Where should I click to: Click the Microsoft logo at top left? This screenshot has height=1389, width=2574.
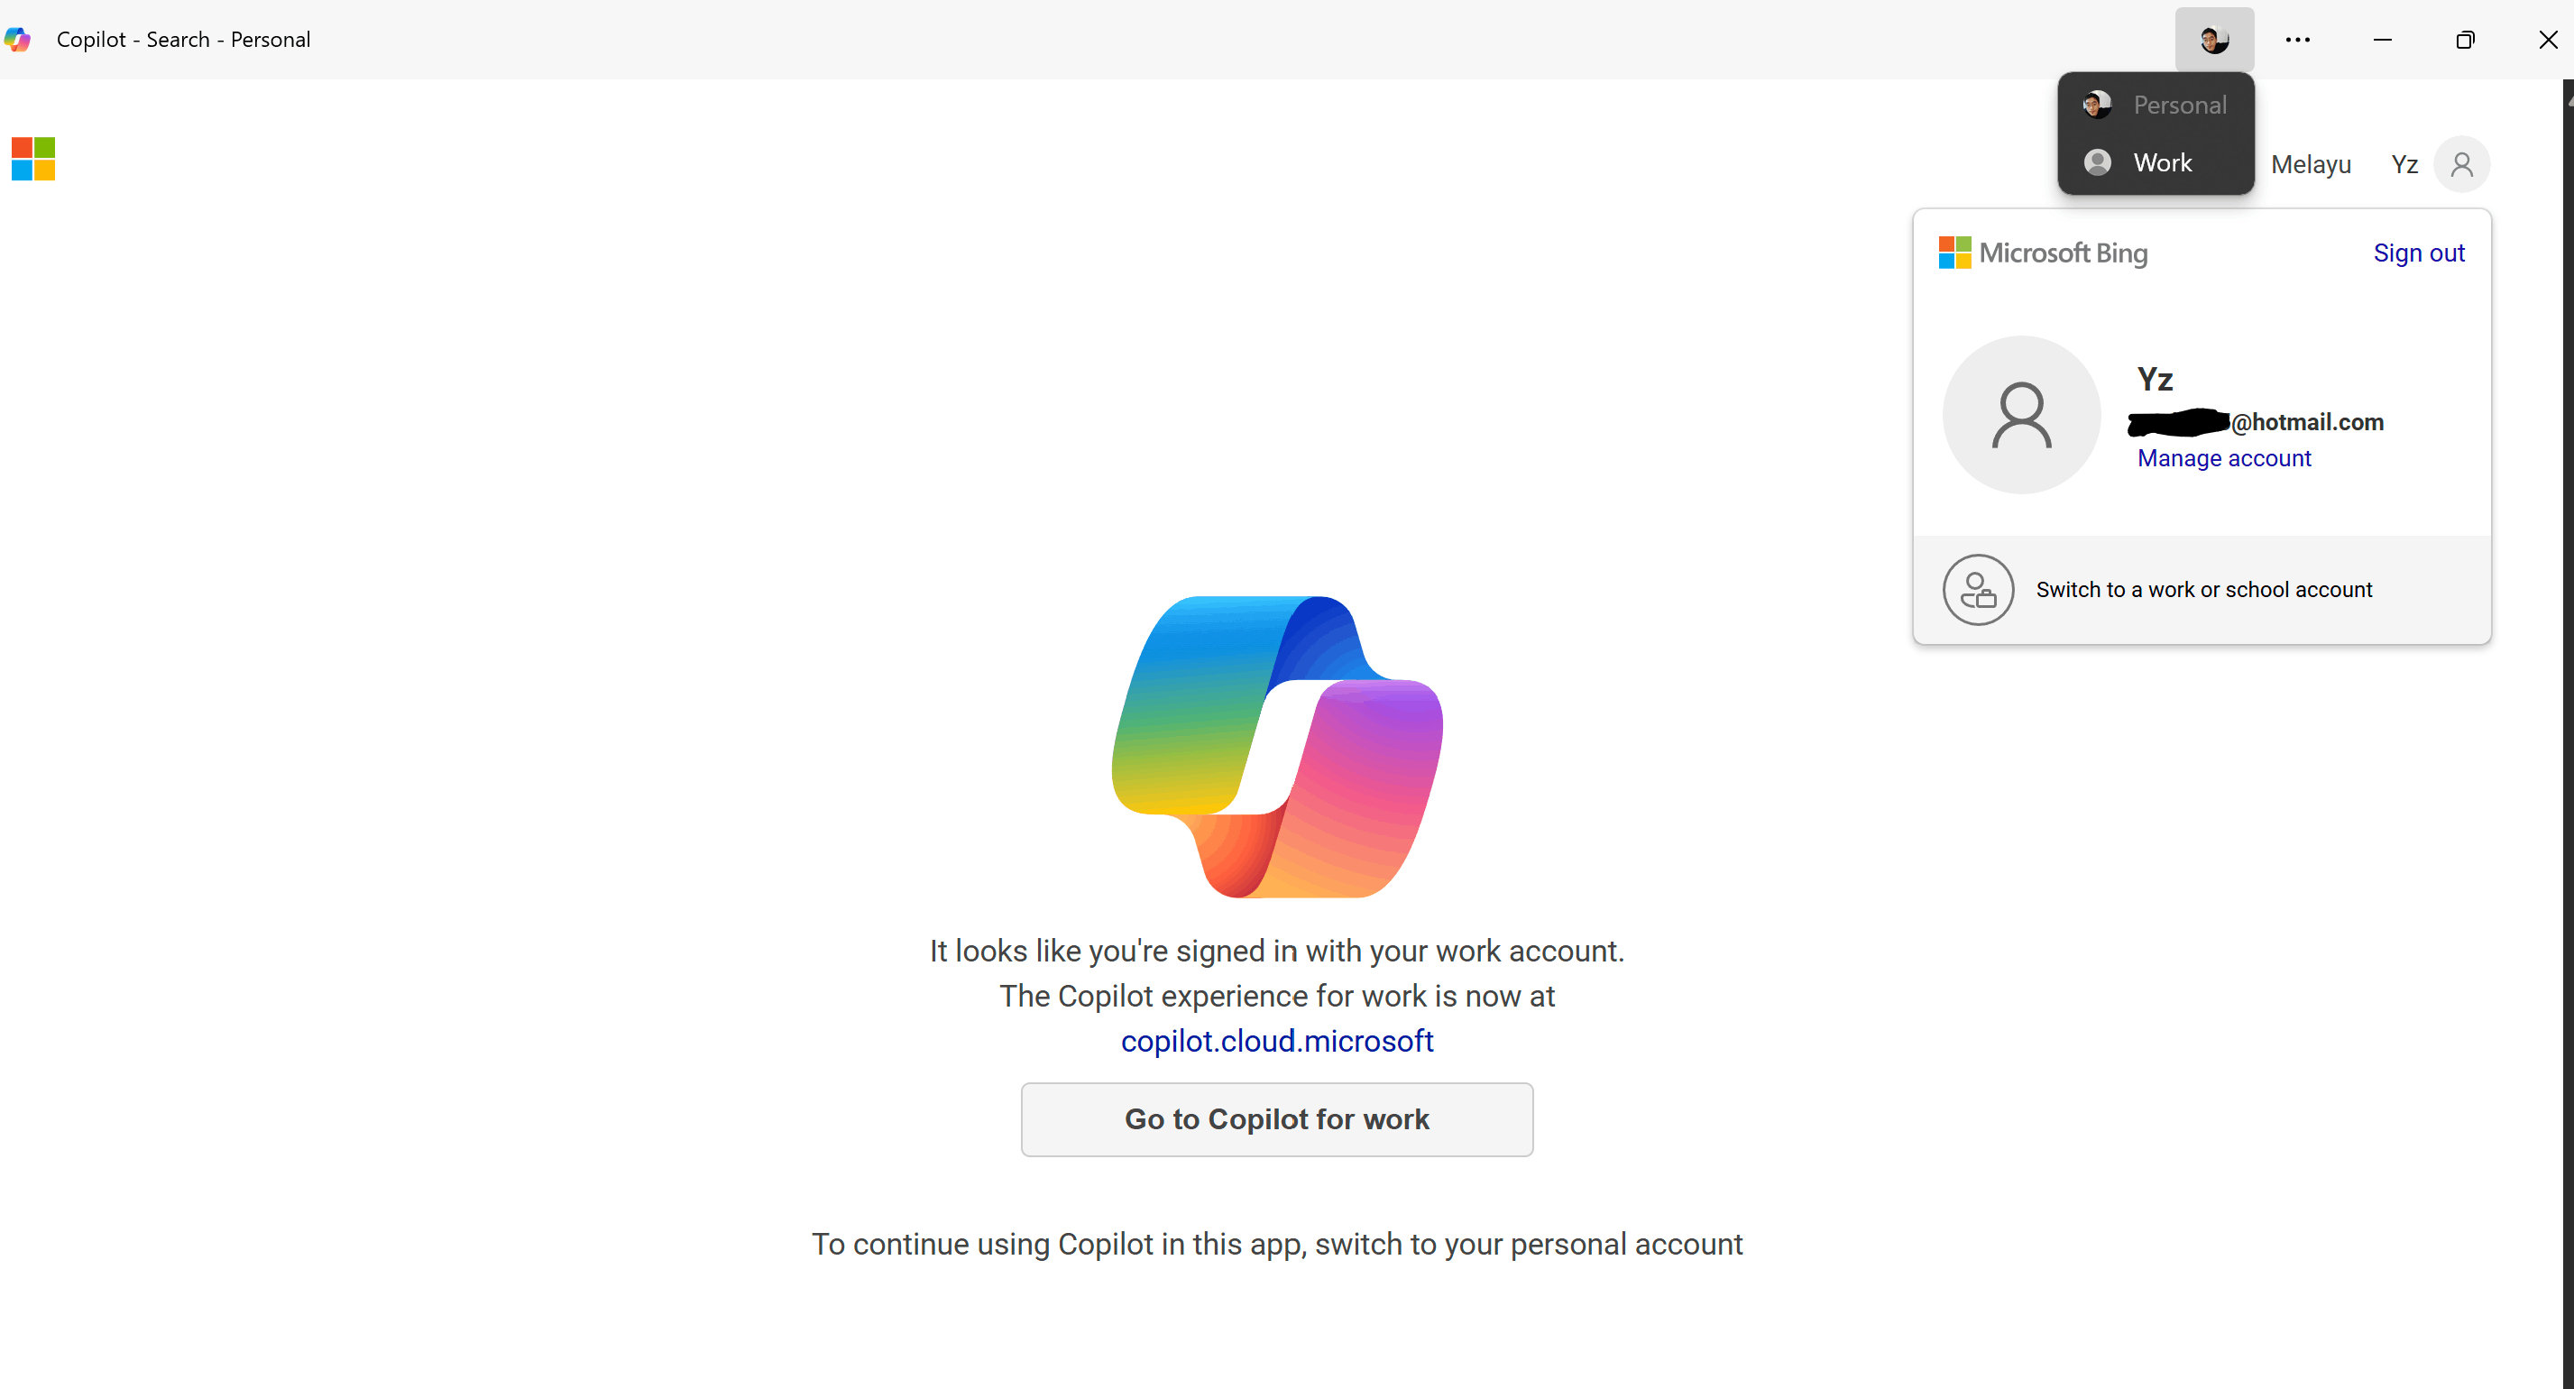click(x=33, y=159)
